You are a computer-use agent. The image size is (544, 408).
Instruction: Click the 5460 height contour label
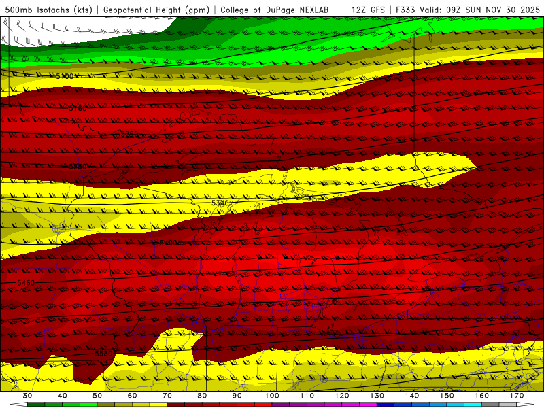[26, 283]
